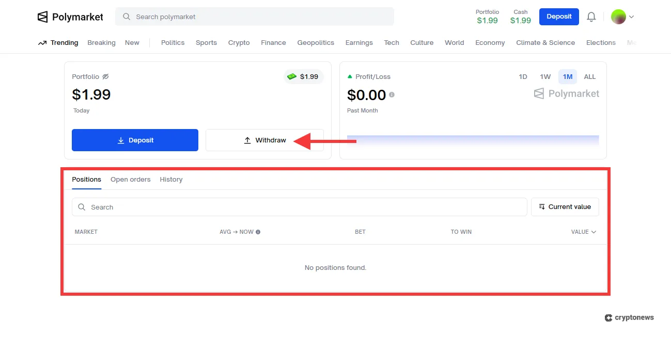Click the info icon beside the $0.00 Profit/Loss
Screen dimensions: 671x337
(391, 95)
